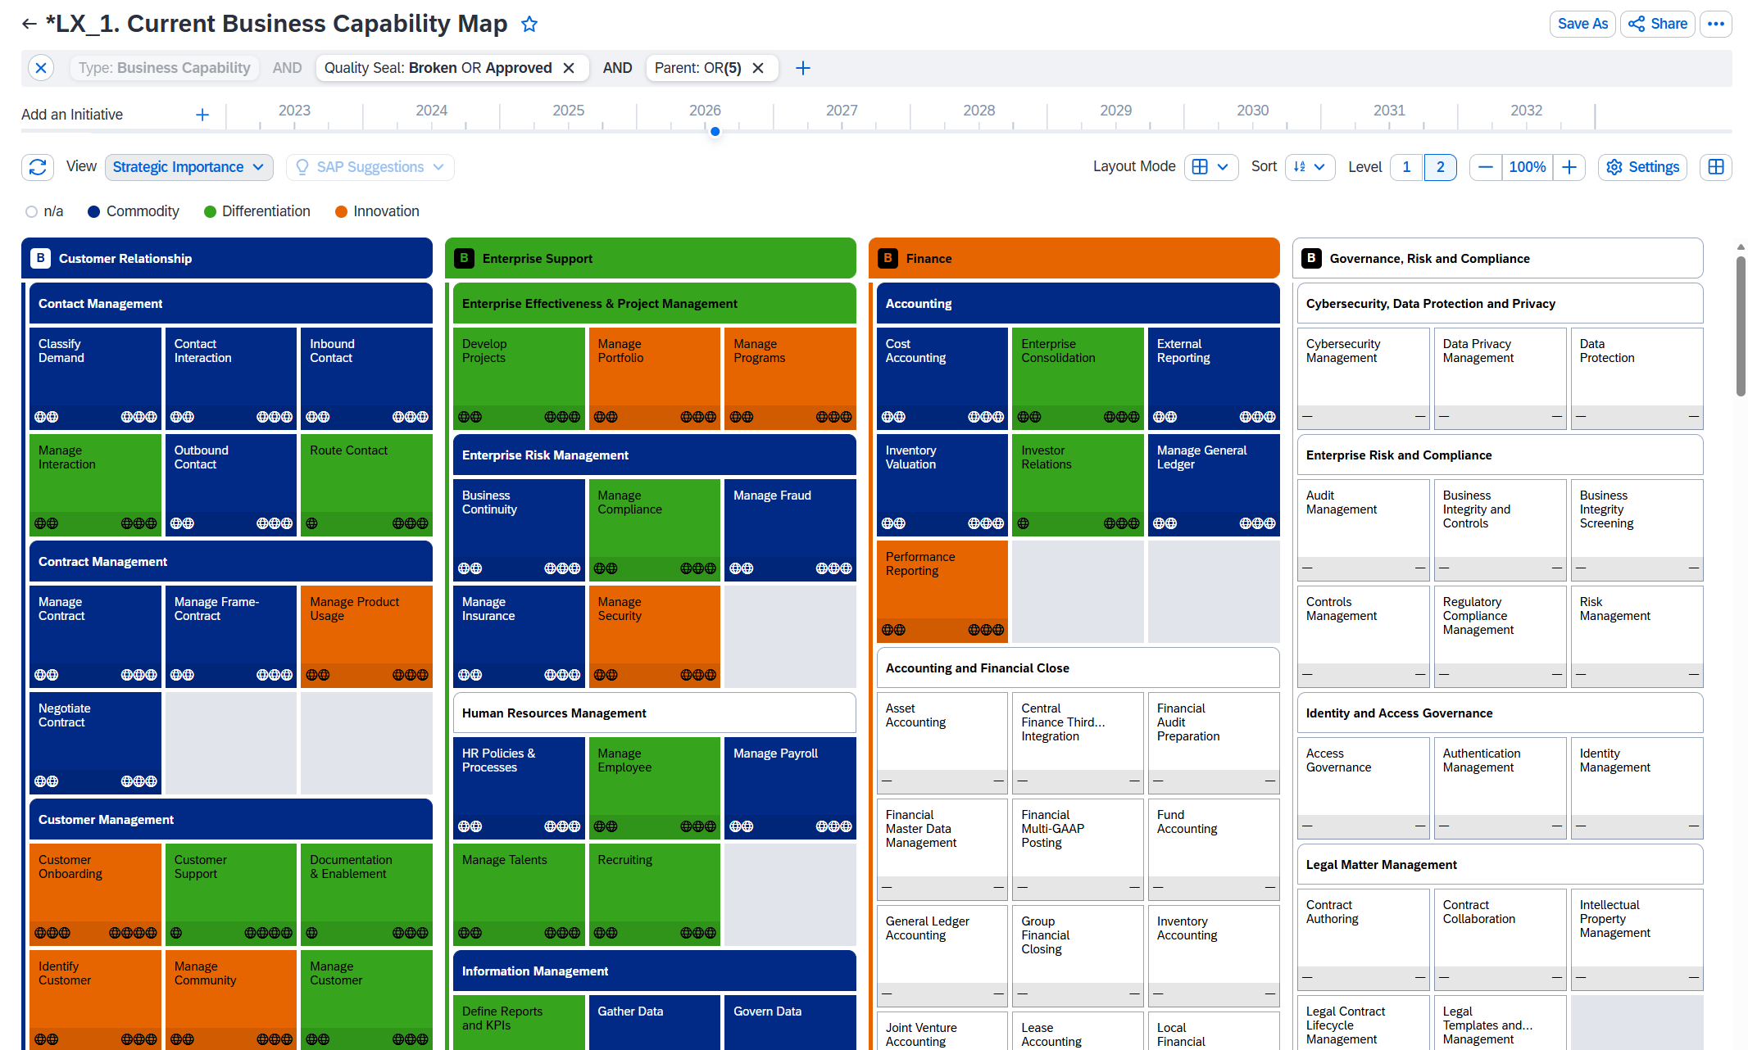Screen dimensions: 1748x1050
Task: Open the Quality Seal filter options
Action: pyautogui.click(x=438, y=68)
